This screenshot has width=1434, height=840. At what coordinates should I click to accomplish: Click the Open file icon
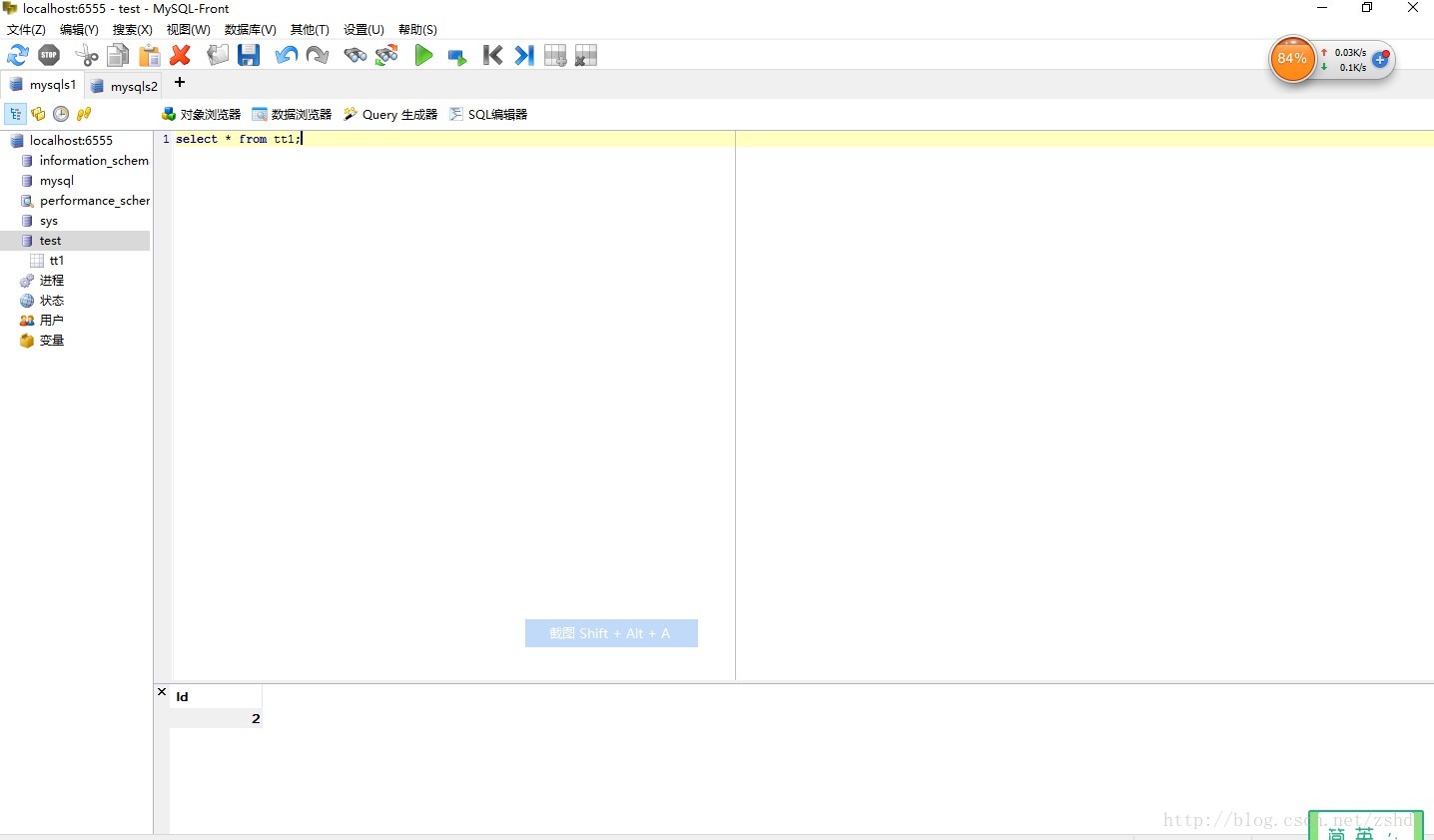[x=218, y=55]
